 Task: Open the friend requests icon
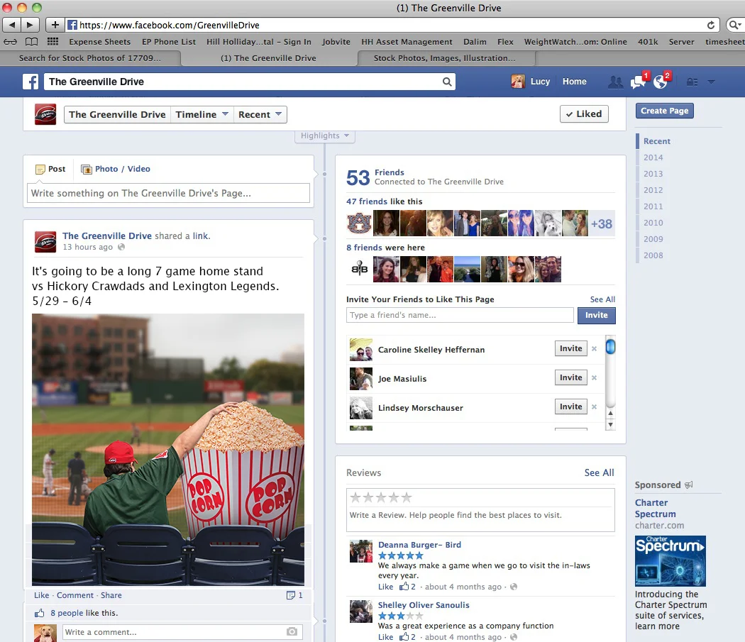click(615, 82)
